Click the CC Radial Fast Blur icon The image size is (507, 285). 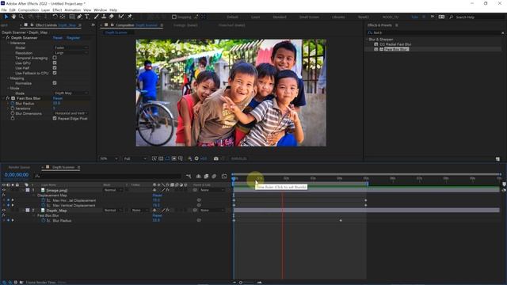pos(376,44)
